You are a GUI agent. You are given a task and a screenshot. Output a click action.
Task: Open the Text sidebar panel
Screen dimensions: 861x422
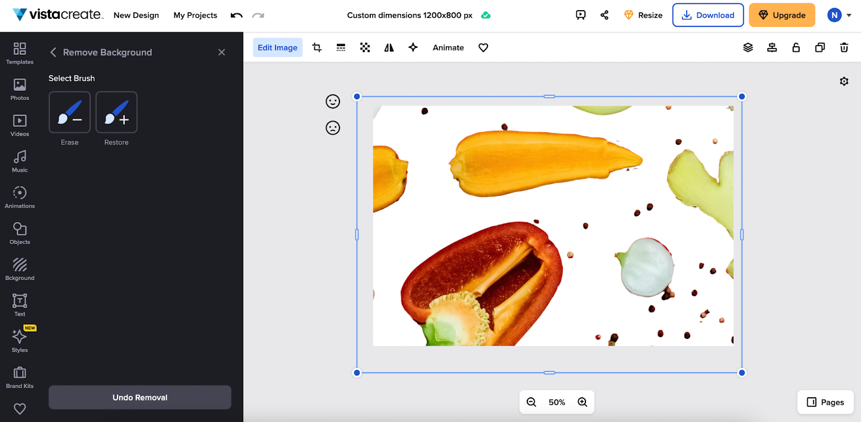tap(20, 305)
